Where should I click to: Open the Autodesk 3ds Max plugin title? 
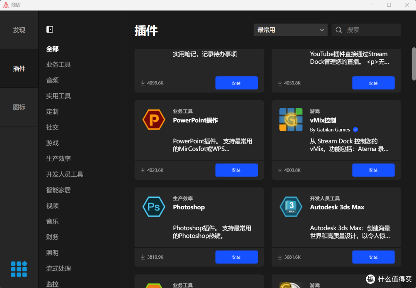point(337,207)
